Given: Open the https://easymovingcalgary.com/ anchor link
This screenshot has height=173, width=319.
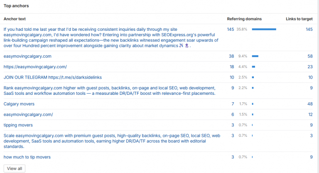Looking at the screenshot, I should point(35,67).
